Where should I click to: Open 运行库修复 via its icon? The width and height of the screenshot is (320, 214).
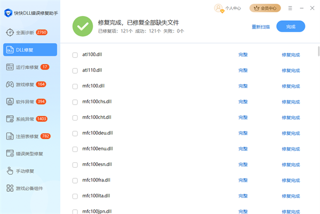(10, 67)
